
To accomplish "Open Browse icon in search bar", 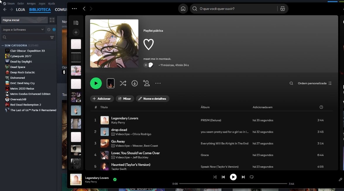I will [283, 9].
